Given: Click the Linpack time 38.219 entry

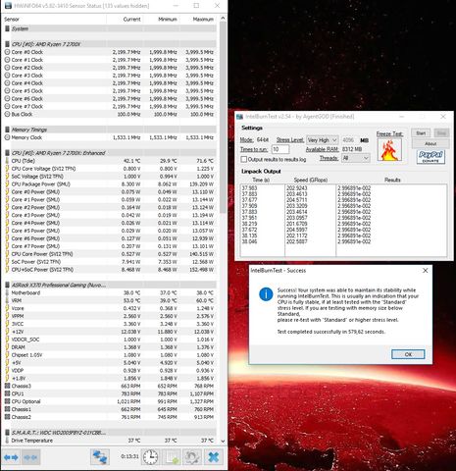Looking at the screenshot, I should [249, 224].
